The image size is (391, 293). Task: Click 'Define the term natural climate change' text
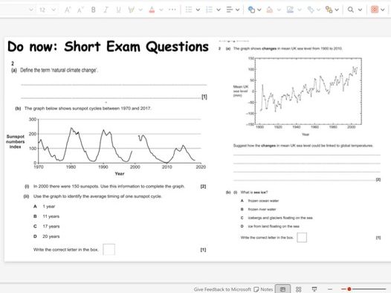pos(59,70)
